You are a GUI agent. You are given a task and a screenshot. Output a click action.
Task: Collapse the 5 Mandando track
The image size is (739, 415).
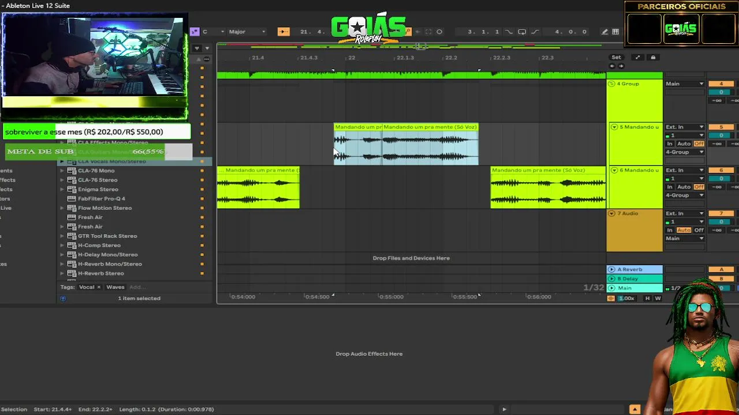614,127
